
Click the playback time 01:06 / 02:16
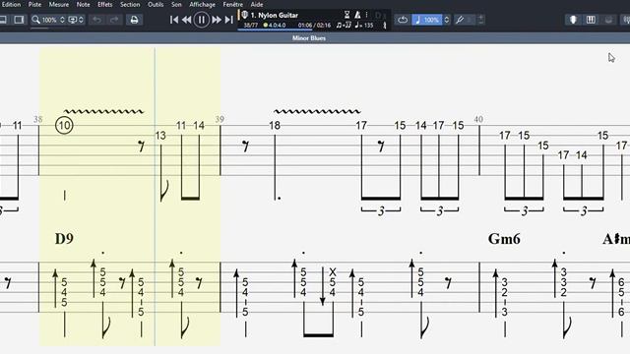pyautogui.click(x=314, y=26)
